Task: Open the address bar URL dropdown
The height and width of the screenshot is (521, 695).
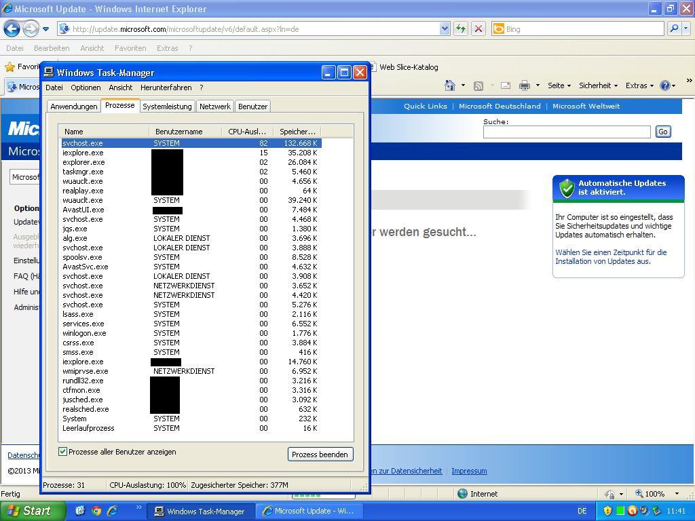Action: (445, 28)
